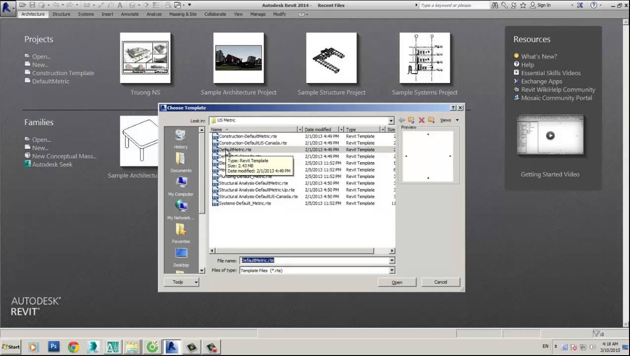630x356 pixels.
Task: Click the Communication Center satellite icon
Action: click(514, 5)
